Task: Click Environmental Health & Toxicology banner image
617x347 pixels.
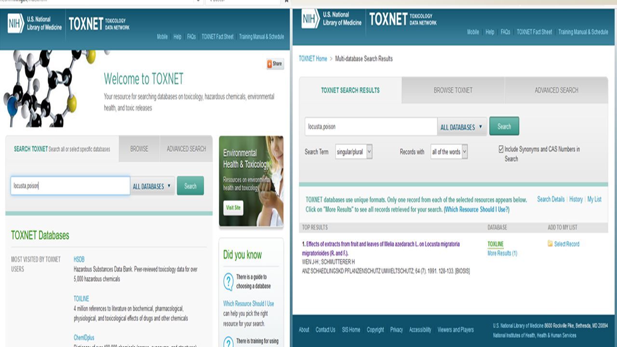Action: click(251, 181)
